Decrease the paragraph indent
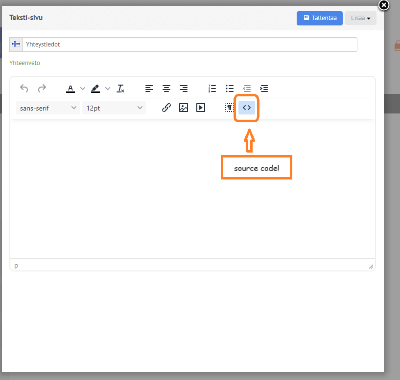The width and height of the screenshot is (400, 380). [247, 89]
